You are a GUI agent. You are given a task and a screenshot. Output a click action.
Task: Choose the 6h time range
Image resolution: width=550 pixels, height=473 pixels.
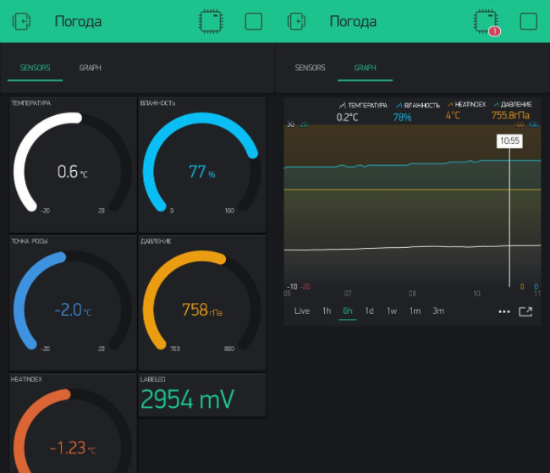tap(348, 311)
